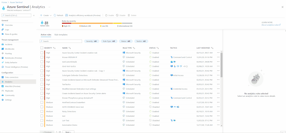Check the testCustomDetails rule
Screen dimensions: 286x133
42,62
